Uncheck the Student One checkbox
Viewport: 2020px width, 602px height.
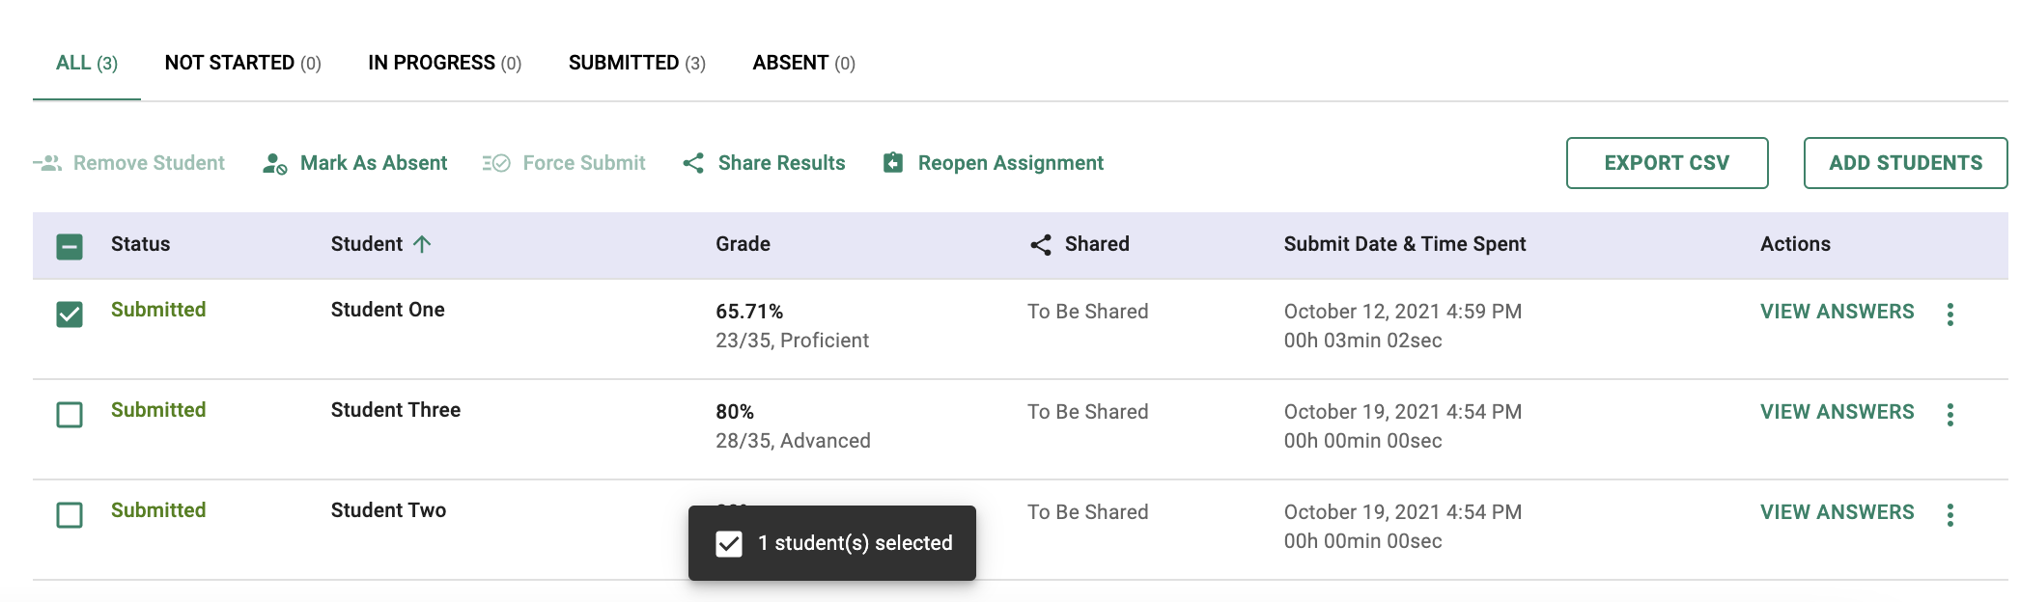70,315
